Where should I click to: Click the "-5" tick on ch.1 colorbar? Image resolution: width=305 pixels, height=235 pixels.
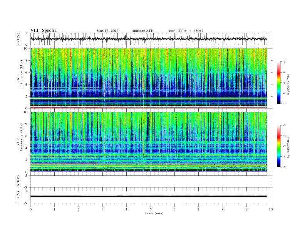pos(284,83)
